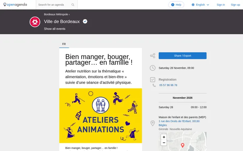This screenshot has width=243, height=151.
Task: Click the globe language icon
Action: [193, 5]
